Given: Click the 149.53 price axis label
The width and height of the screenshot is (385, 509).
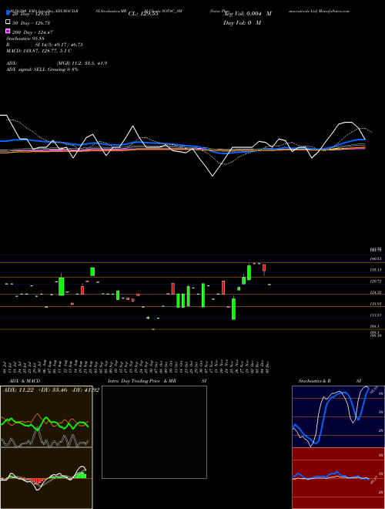Looking at the screenshot, I should [376, 258].
